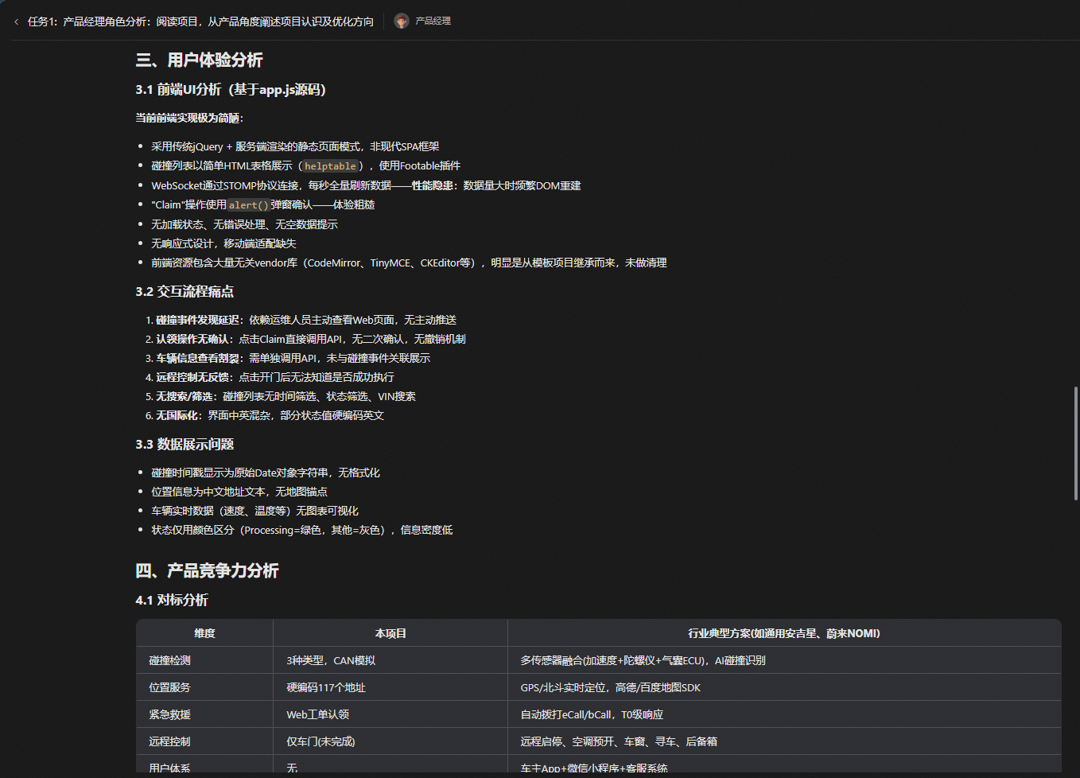
Task: Select subheading 3.2 交互流程痛点
Action: 185,291
